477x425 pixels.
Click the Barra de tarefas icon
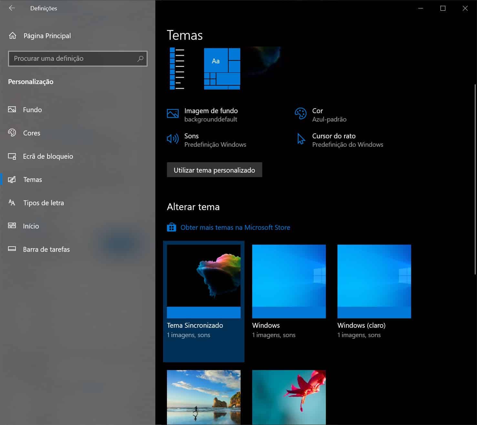pyautogui.click(x=12, y=249)
